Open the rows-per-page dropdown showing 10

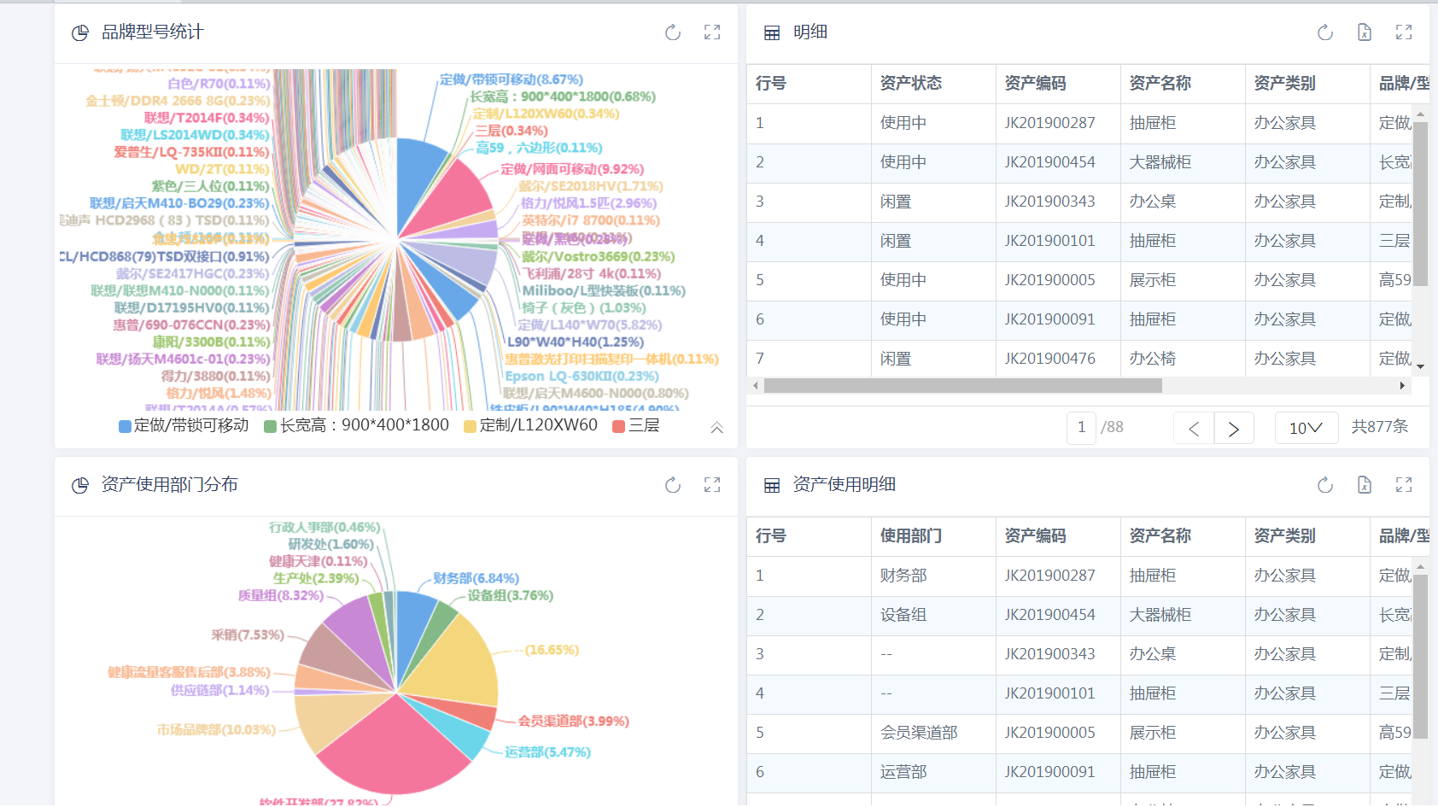point(1306,428)
